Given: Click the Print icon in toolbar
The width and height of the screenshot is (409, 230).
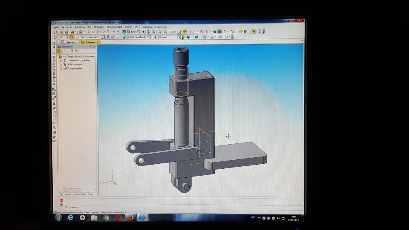Looking at the screenshot, I should pyautogui.click(x=72, y=32).
